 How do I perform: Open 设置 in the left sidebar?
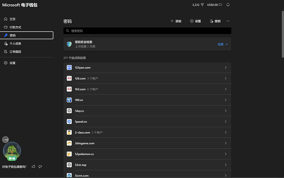click(27, 63)
